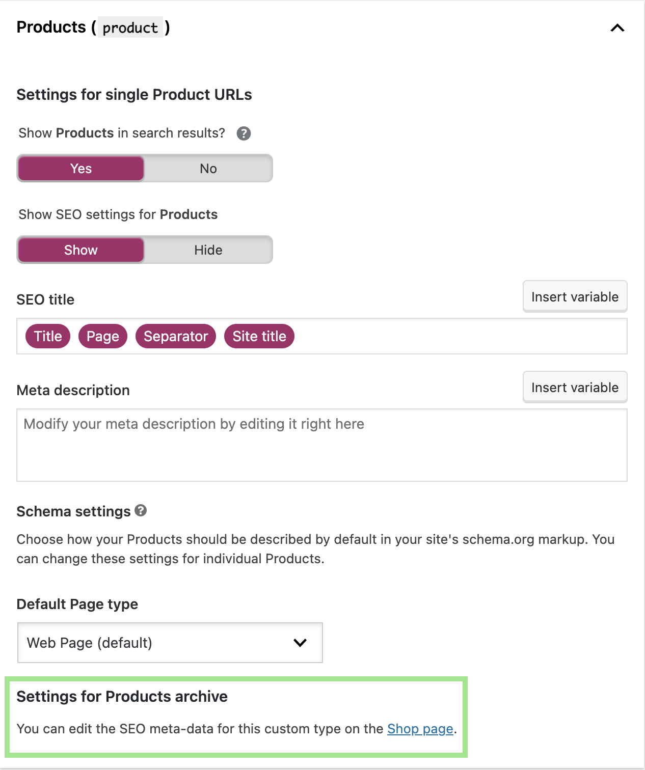Select the Title variable tag
645x770 pixels.
(x=47, y=336)
